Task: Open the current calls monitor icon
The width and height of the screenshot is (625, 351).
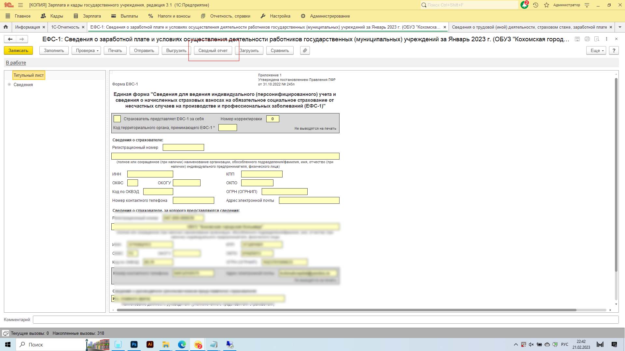Action: click(x=6, y=333)
